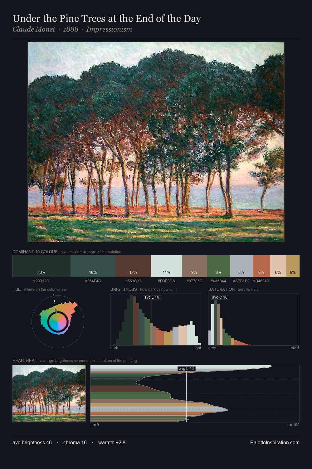Click the 'warmth +2.8' footer stat
Screen dimensions: 312x469
[112, 442]
